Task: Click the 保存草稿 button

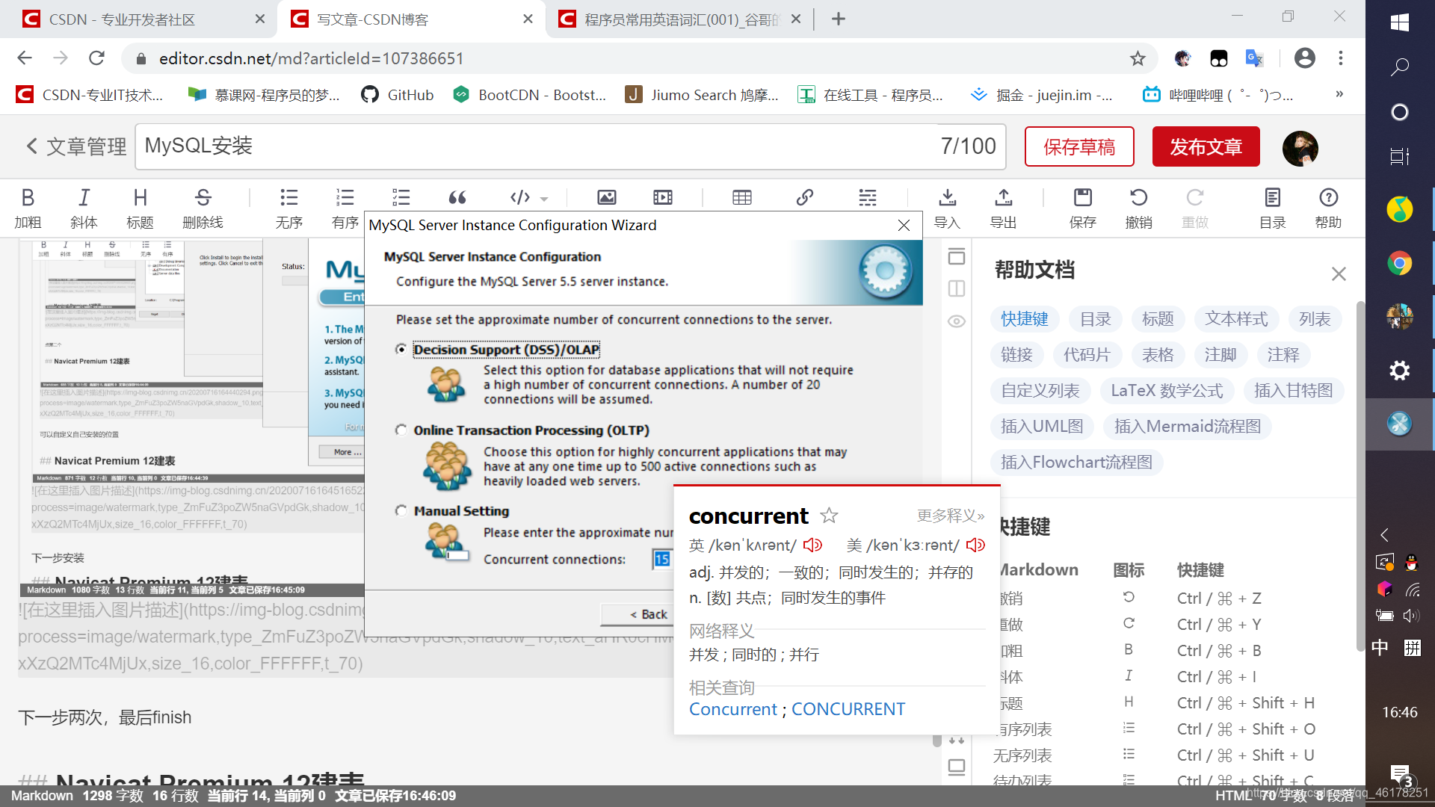Action: pyautogui.click(x=1079, y=146)
